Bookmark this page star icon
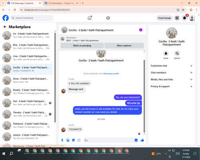The width and height of the screenshot is (200, 160). tap(183, 10)
